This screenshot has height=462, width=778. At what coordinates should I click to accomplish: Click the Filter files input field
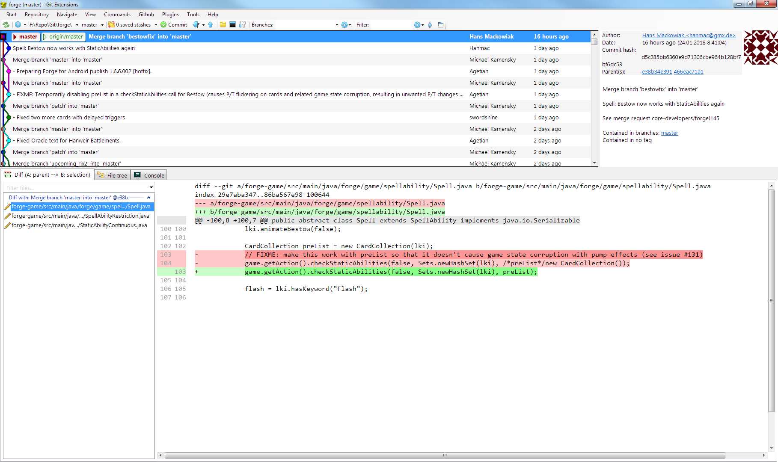(76, 188)
